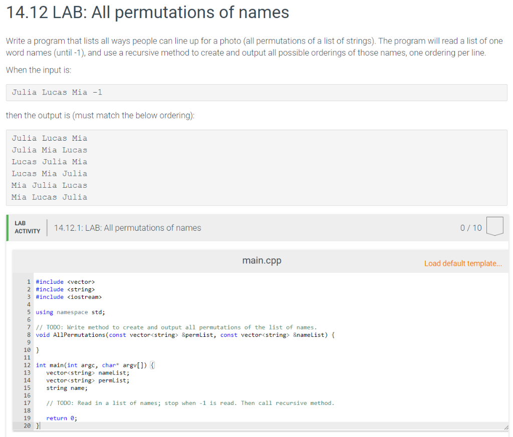Click the score badge icon beside 0 / 10
This screenshot has width=513, height=437.
(494, 226)
